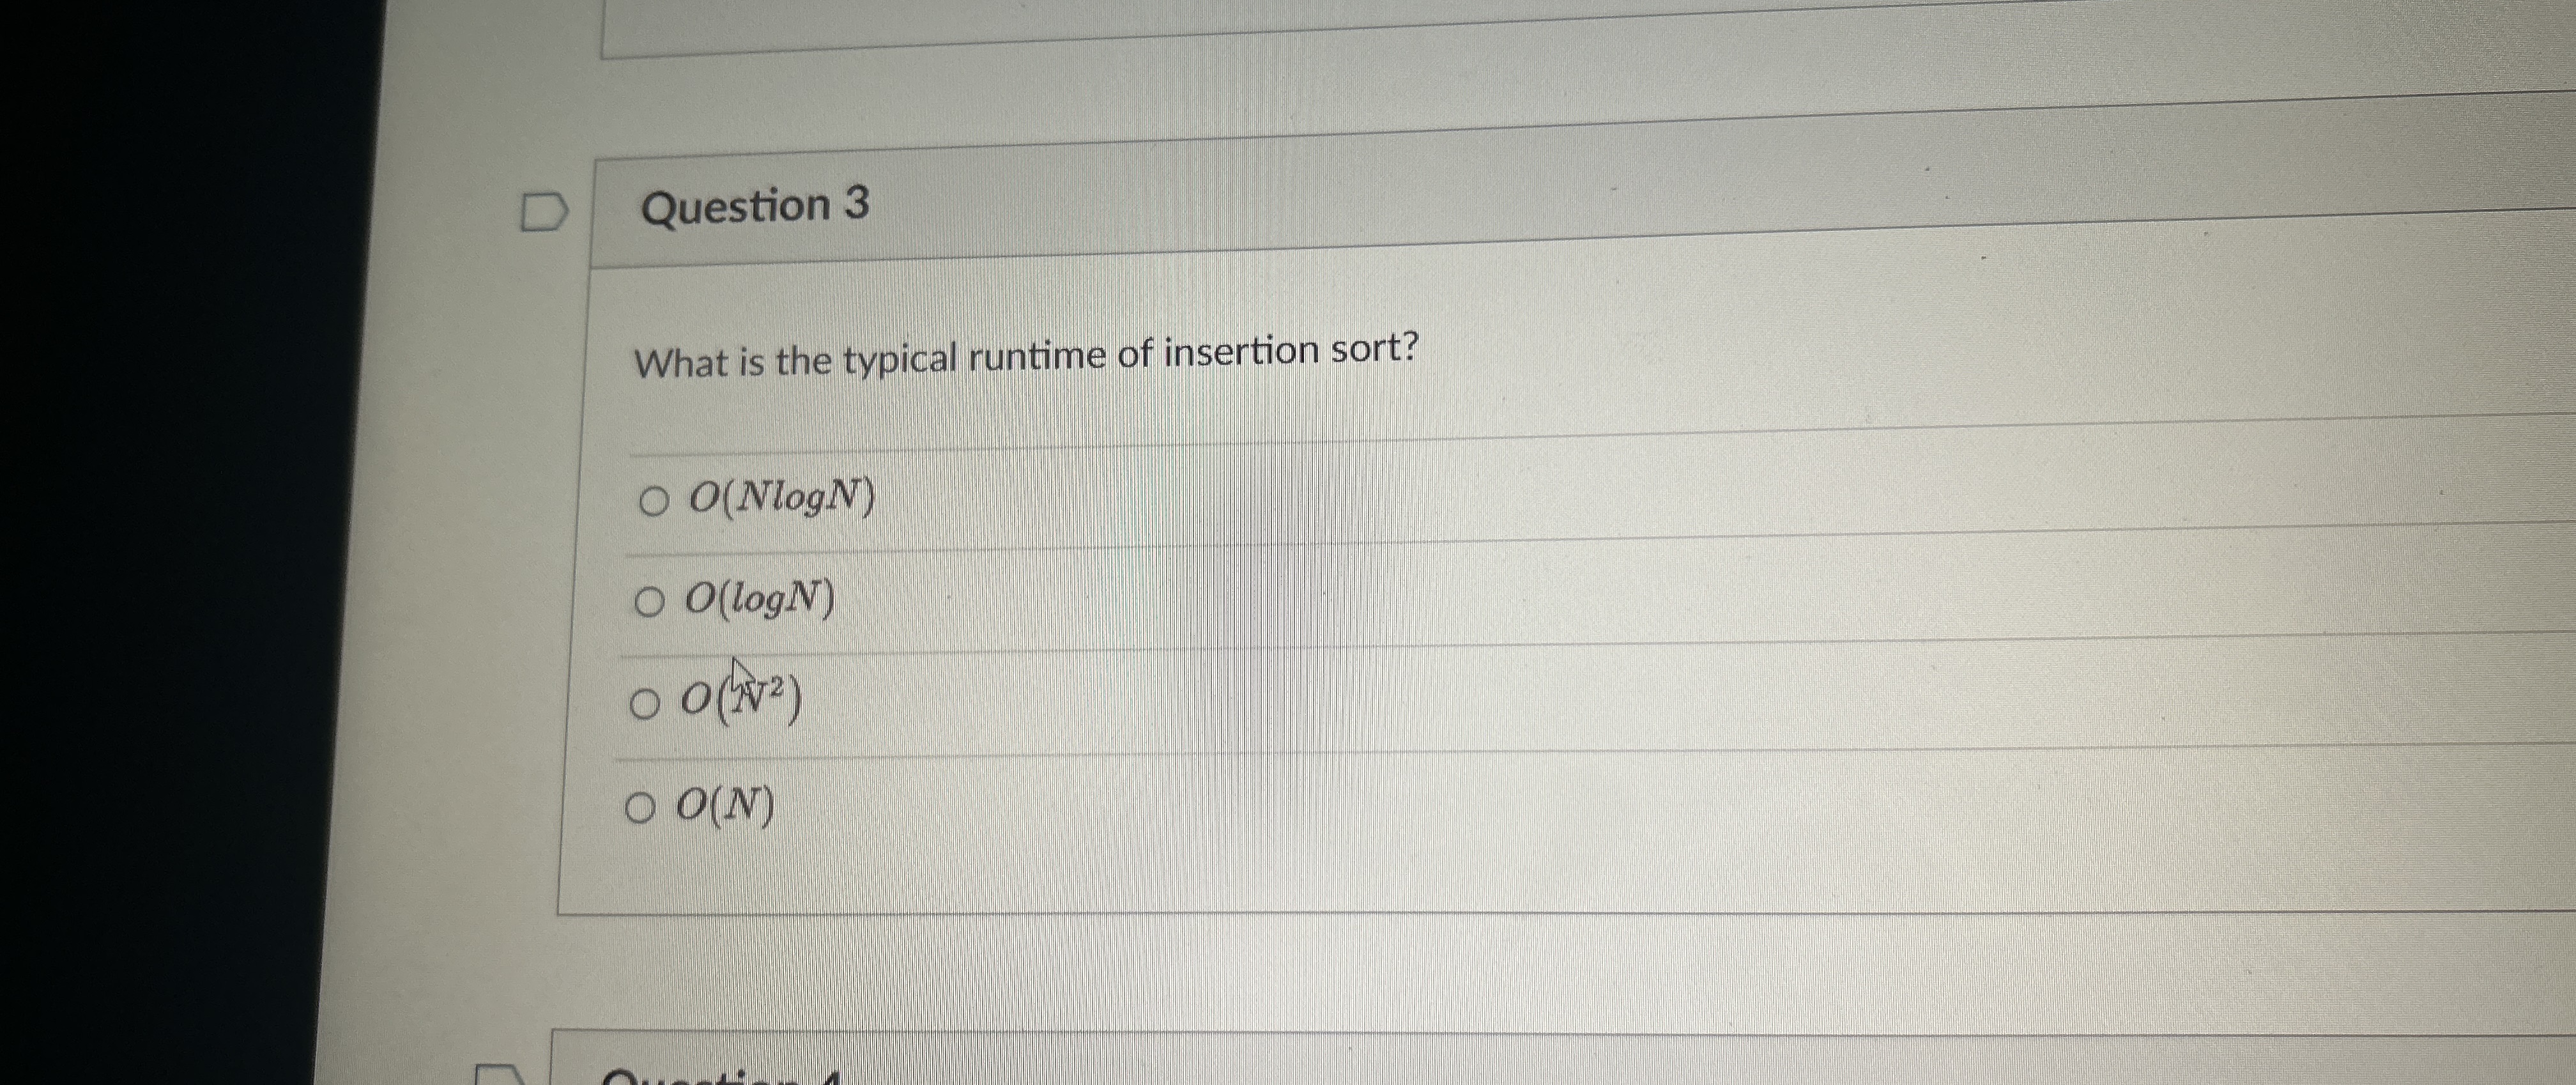Open the Question 3 header
2576x1085 pixels.
(757, 207)
